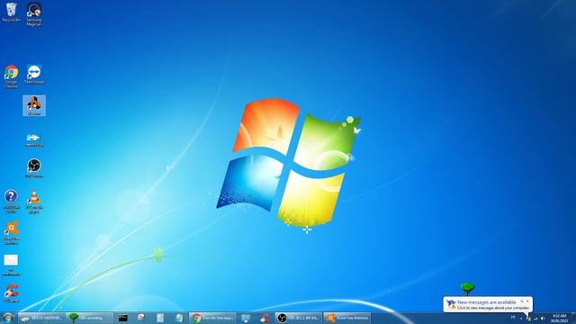Switch to the Google Chrome taskbar window

click(212, 318)
